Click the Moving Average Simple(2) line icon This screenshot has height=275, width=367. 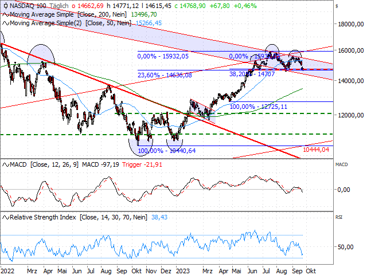click(6, 23)
